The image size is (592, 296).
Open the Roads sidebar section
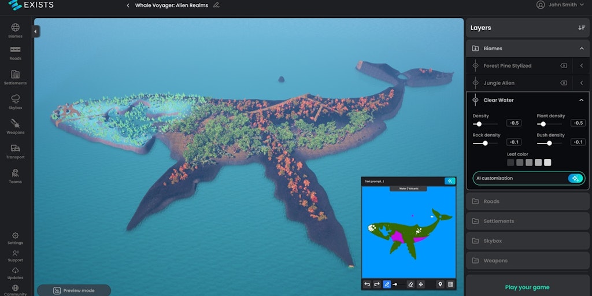point(15,53)
